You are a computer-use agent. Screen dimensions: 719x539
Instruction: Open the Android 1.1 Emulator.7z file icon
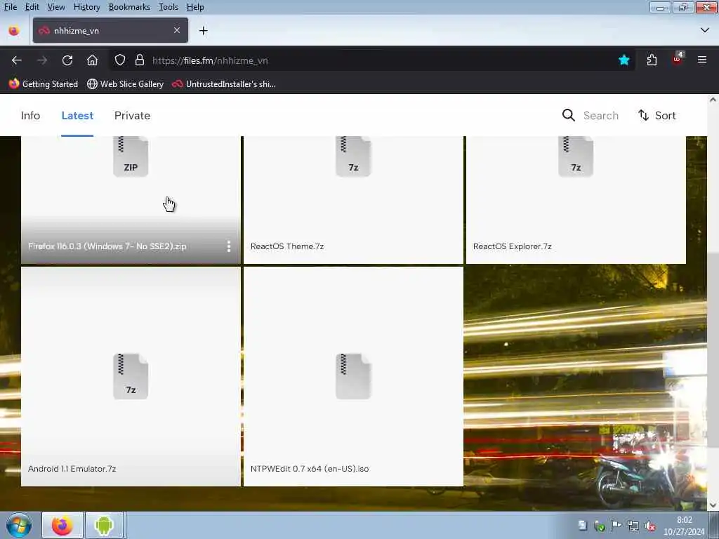[131, 376]
